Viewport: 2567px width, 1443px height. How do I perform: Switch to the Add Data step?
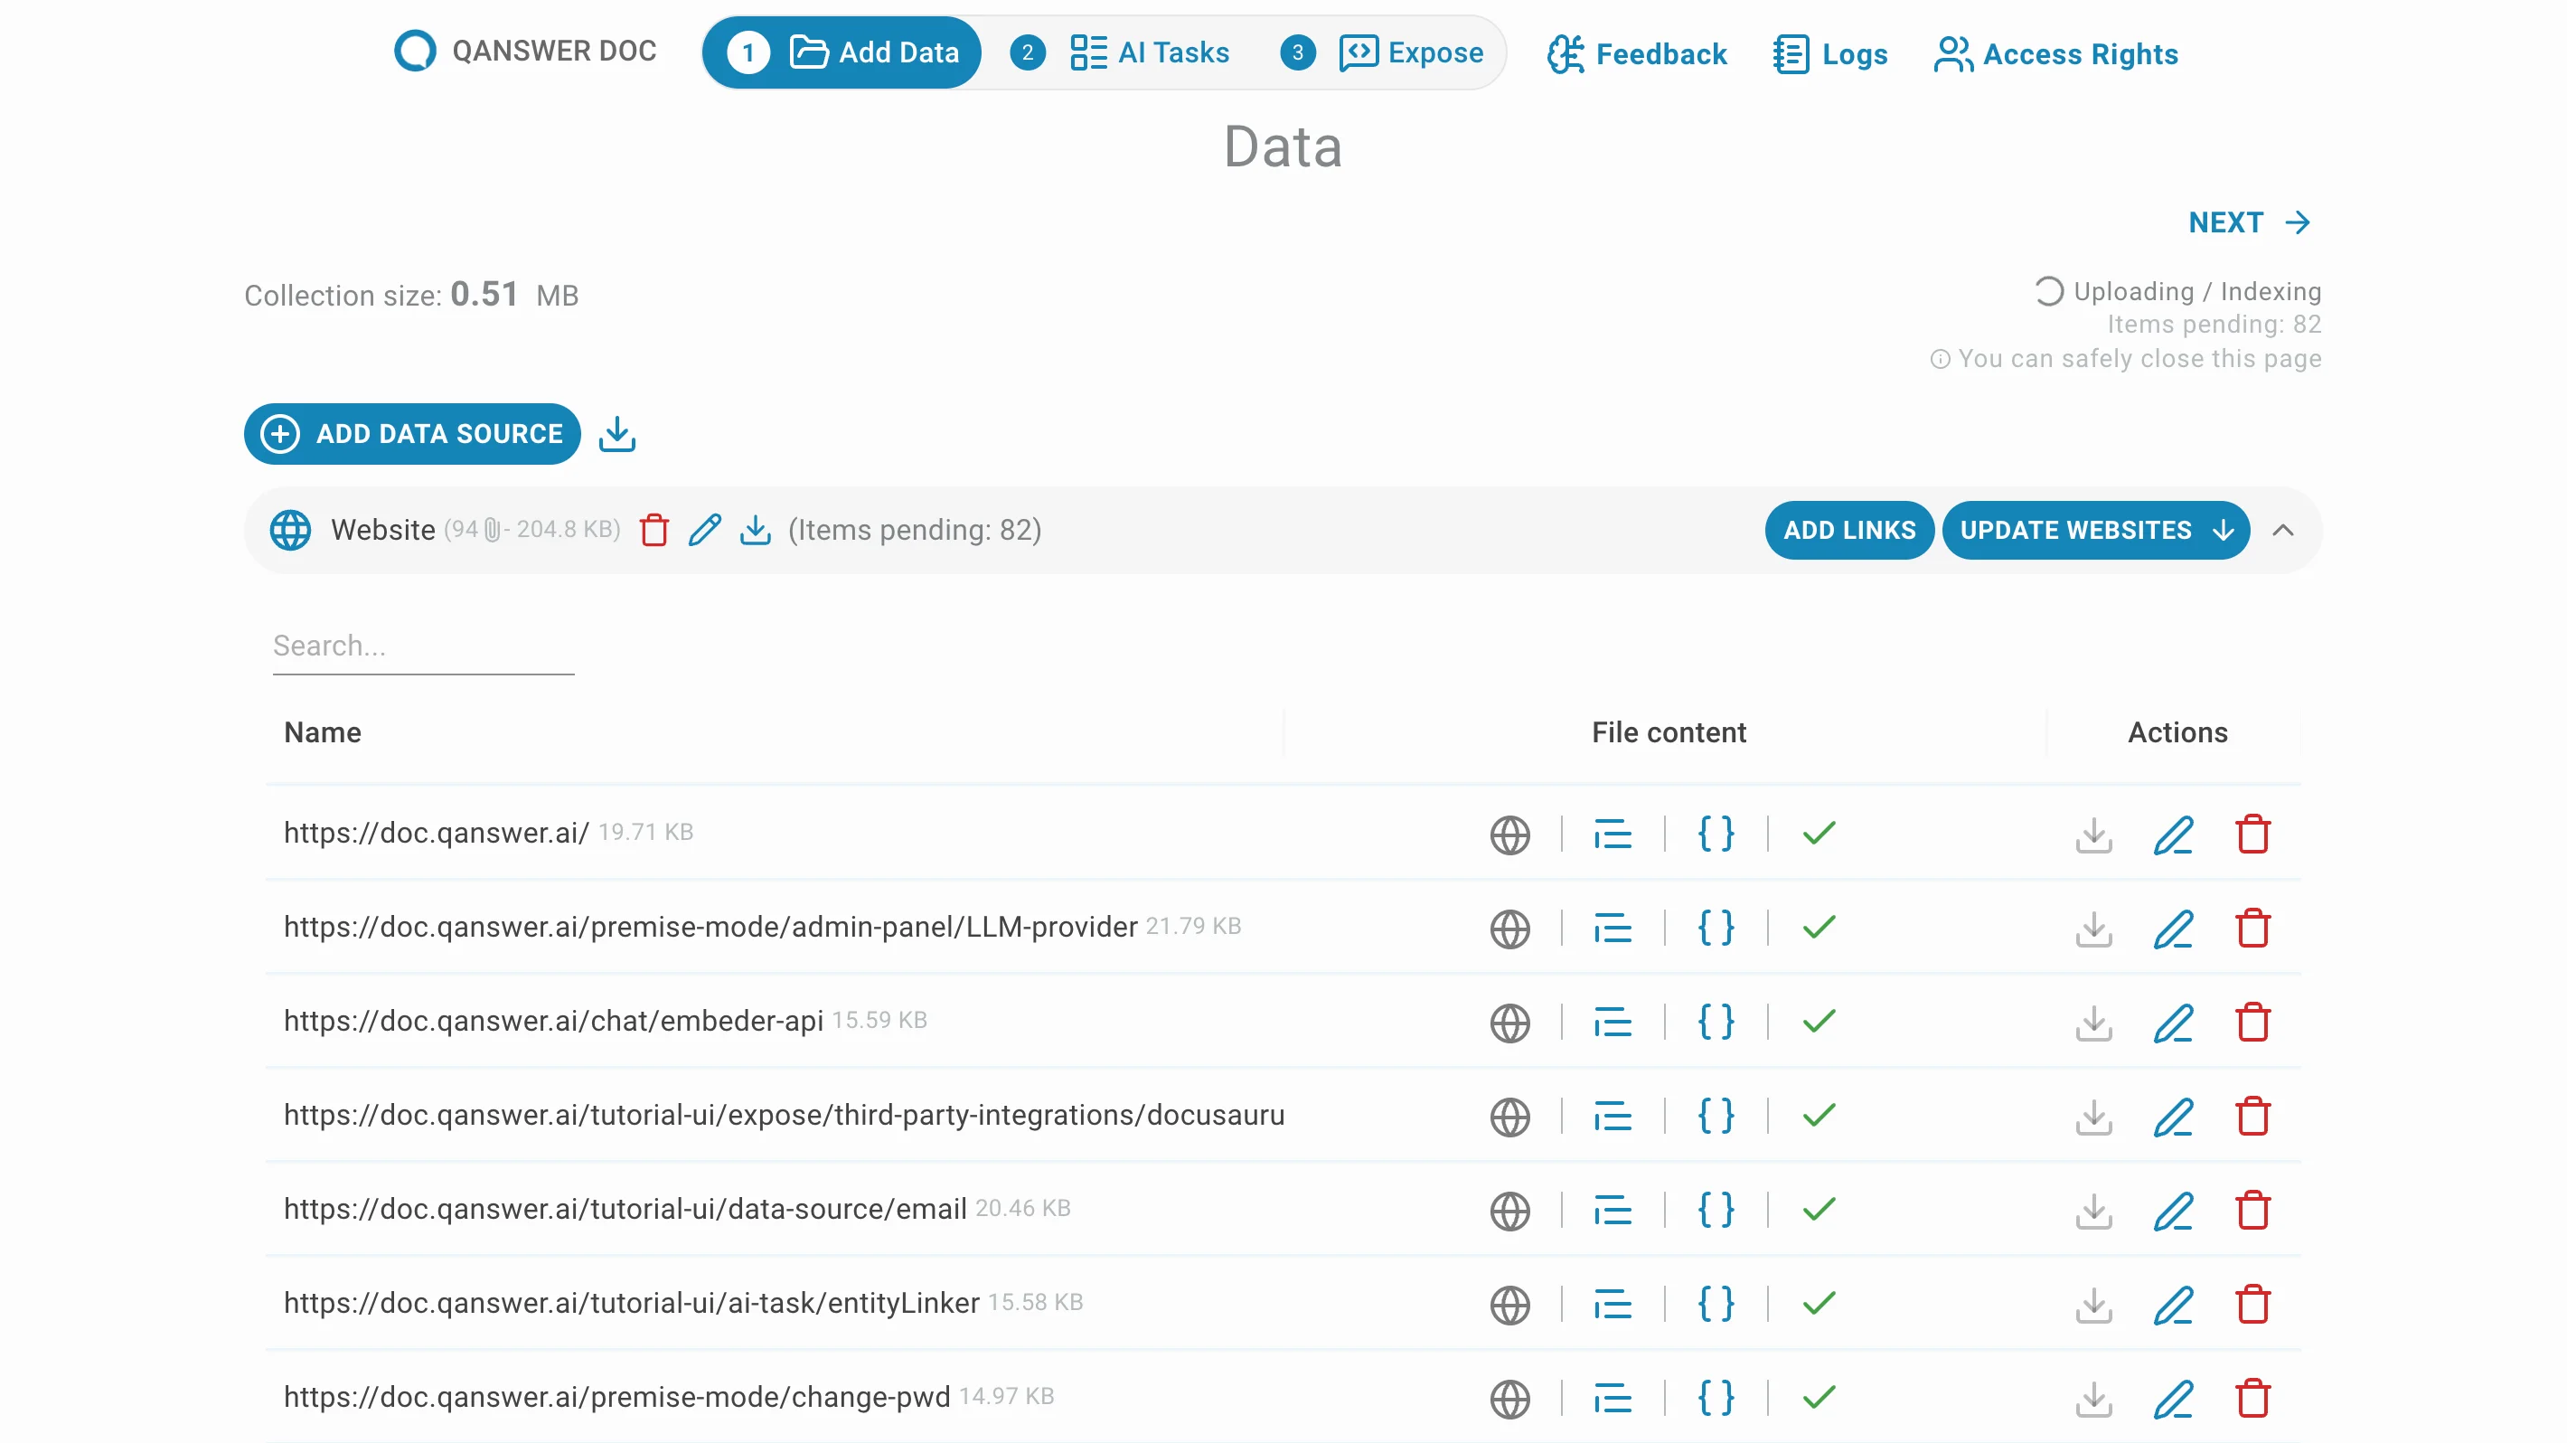(x=842, y=52)
